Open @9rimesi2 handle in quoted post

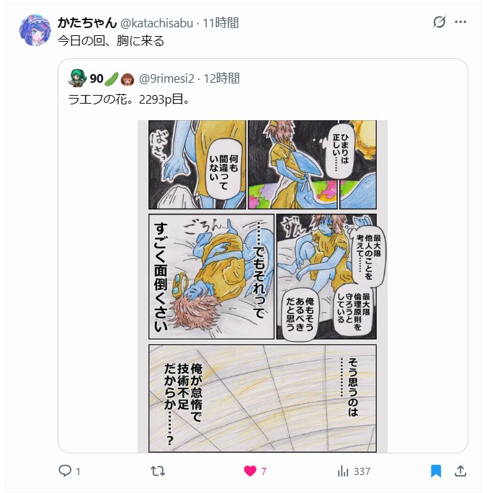tap(166, 78)
